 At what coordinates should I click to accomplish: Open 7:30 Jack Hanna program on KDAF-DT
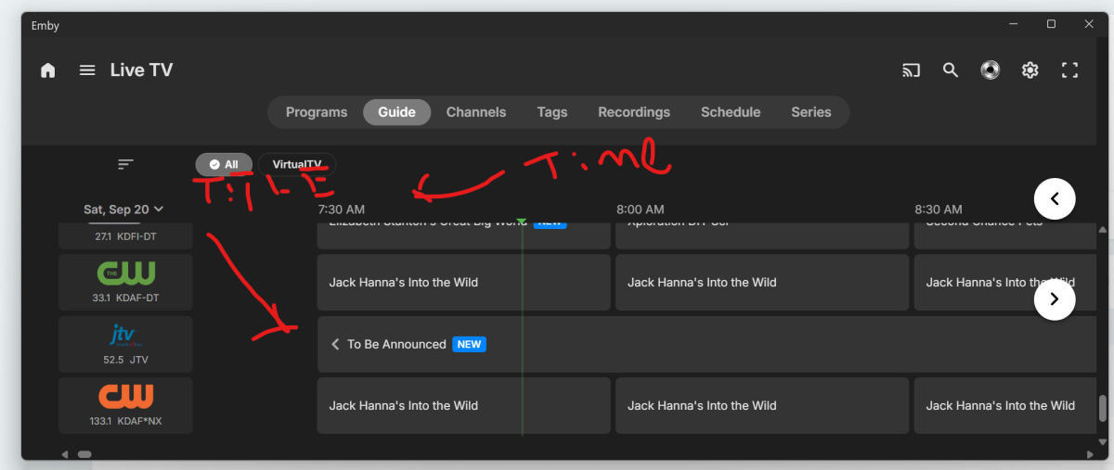464,282
